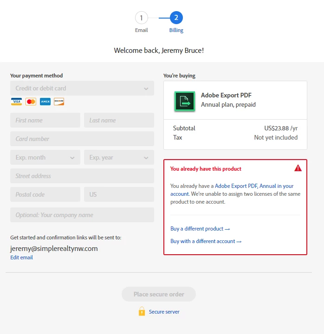Click the Not yet included tax text
The image size is (324, 334).
[x=276, y=137]
